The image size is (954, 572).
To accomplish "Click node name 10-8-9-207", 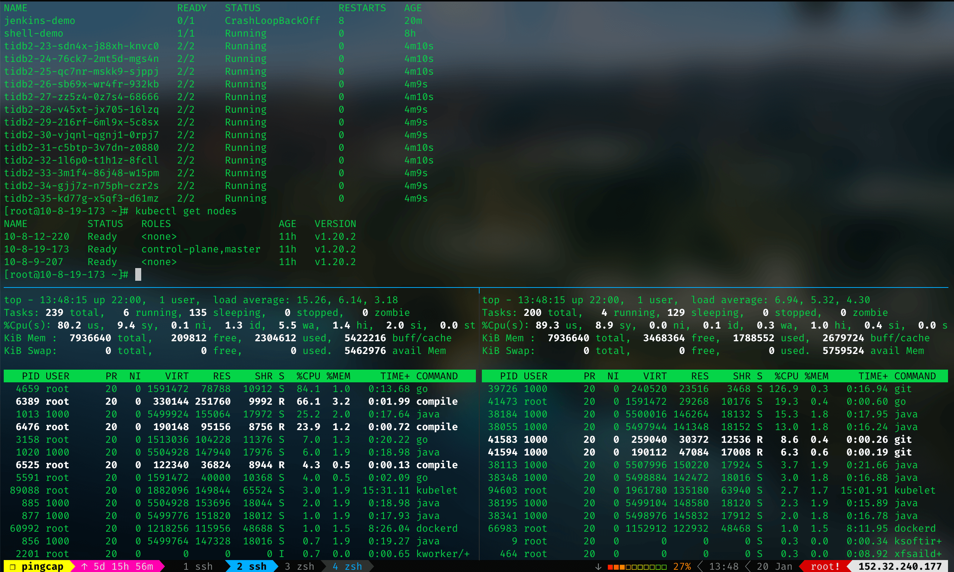I will pyautogui.click(x=34, y=262).
